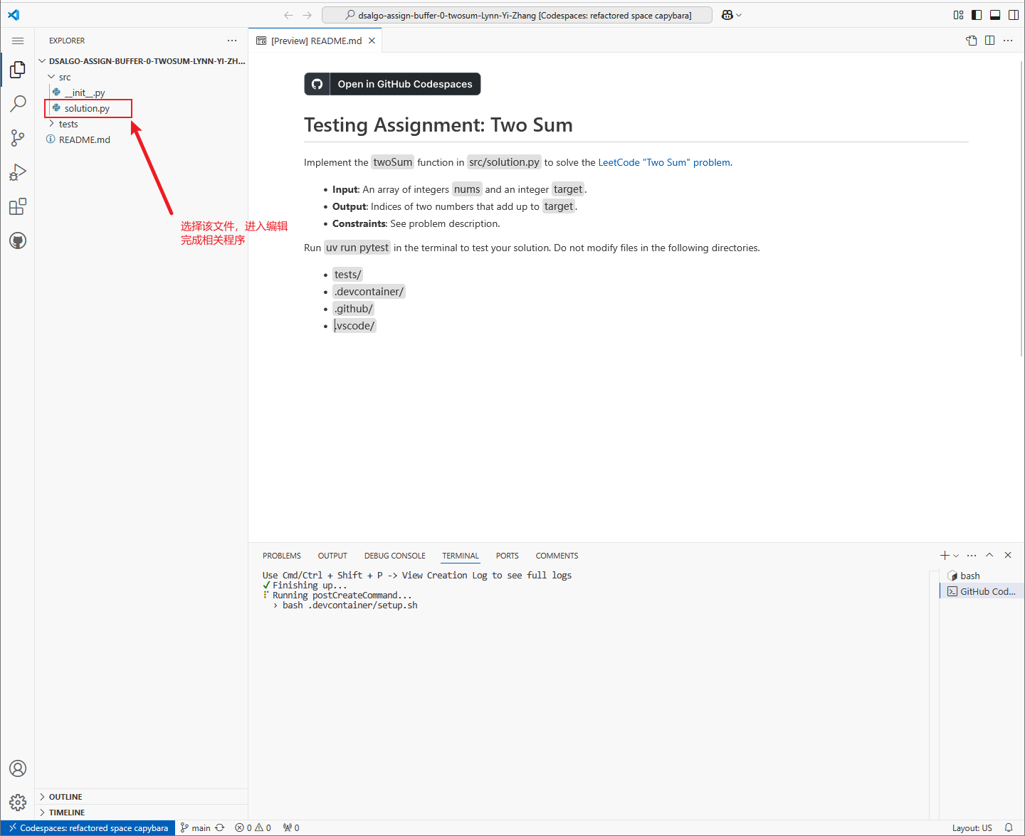The width and height of the screenshot is (1025, 836).
Task: Open the Search view in activity bar
Action: [18, 104]
